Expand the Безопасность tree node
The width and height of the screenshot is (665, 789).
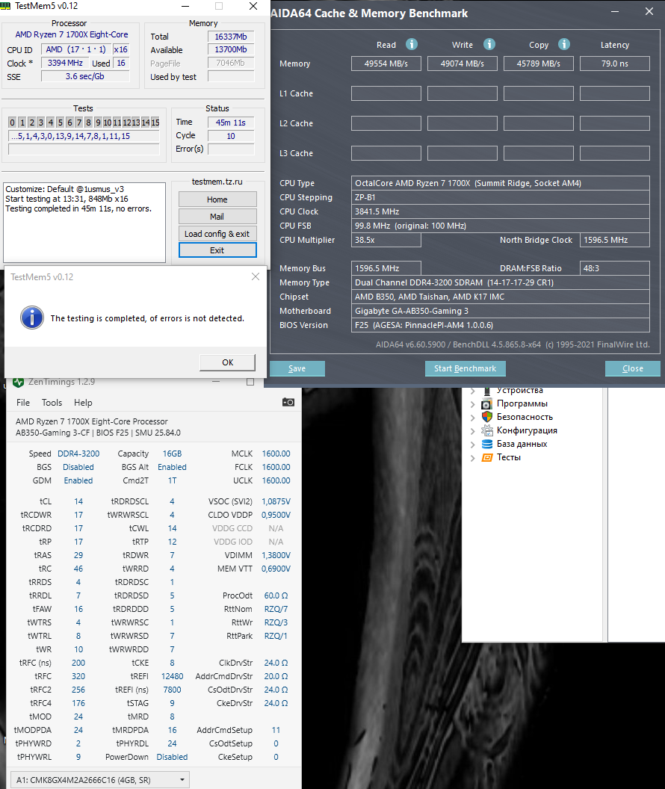[472, 417]
